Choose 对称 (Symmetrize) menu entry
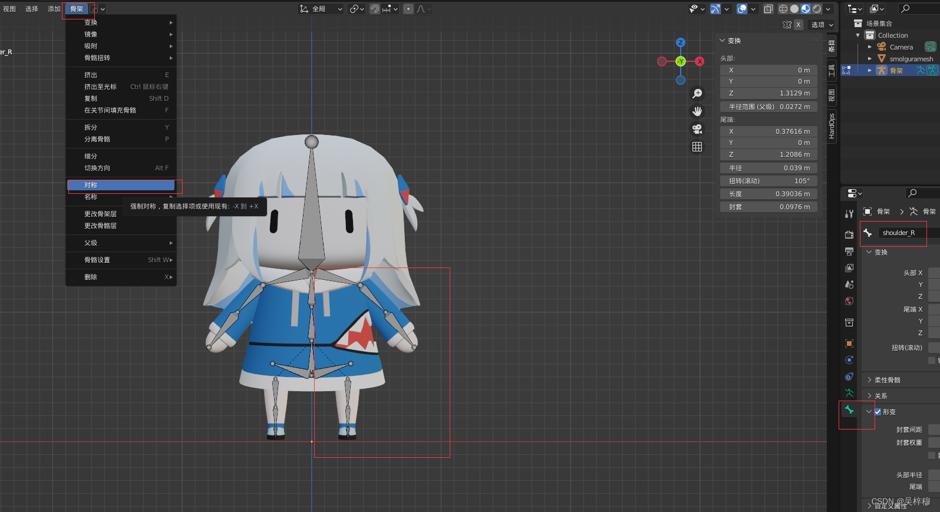The height and width of the screenshot is (512, 940). [121, 185]
